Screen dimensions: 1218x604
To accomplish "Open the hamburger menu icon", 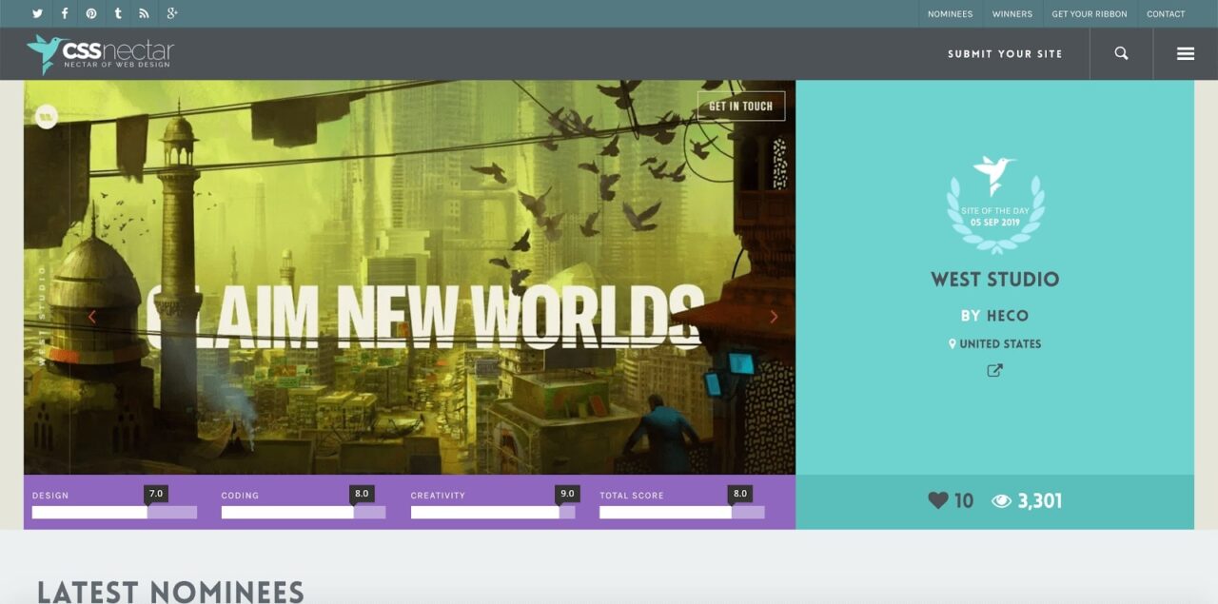I will (x=1186, y=53).
